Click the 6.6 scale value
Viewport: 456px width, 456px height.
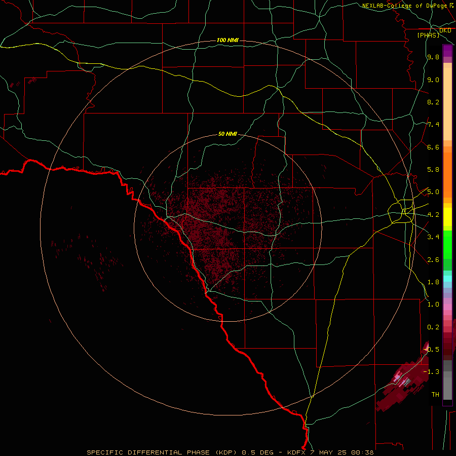[x=433, y=147]
